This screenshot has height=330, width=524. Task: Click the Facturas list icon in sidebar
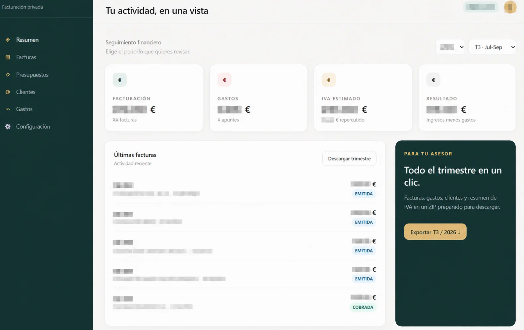point(8,57)
